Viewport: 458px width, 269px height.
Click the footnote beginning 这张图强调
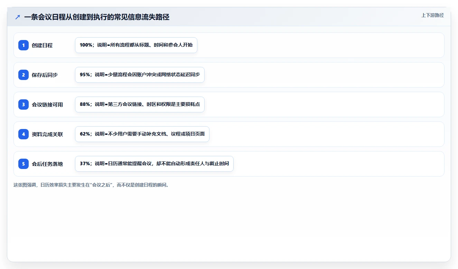coord(92,185)
